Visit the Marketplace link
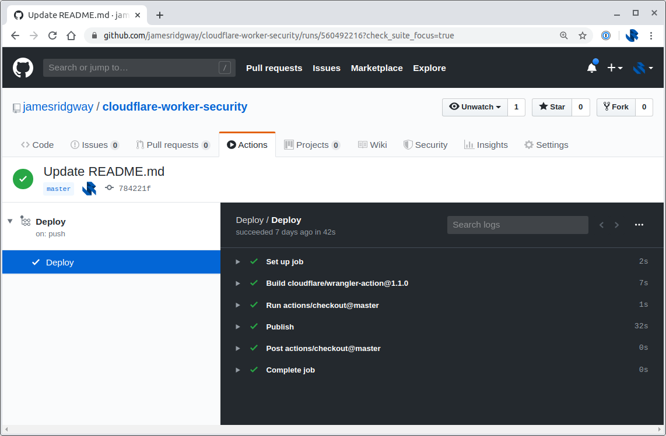Viewport: 666px width, 436px height. (377, 68)
